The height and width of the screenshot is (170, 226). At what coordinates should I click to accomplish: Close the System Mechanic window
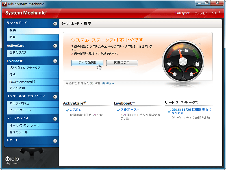217,3
